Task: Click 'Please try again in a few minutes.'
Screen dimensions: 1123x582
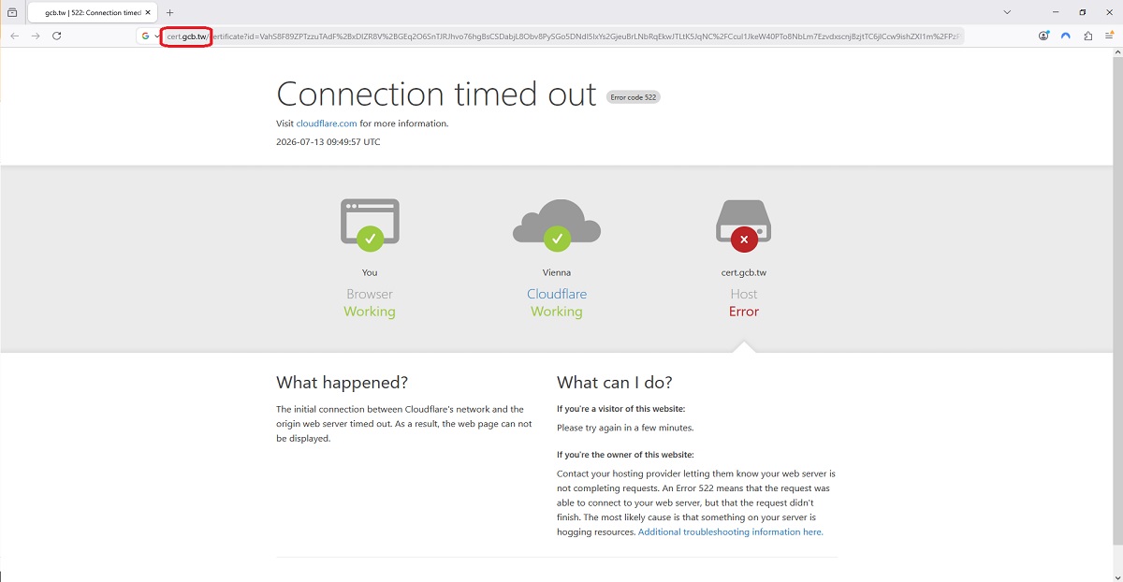Action: (x=625, y=428)
